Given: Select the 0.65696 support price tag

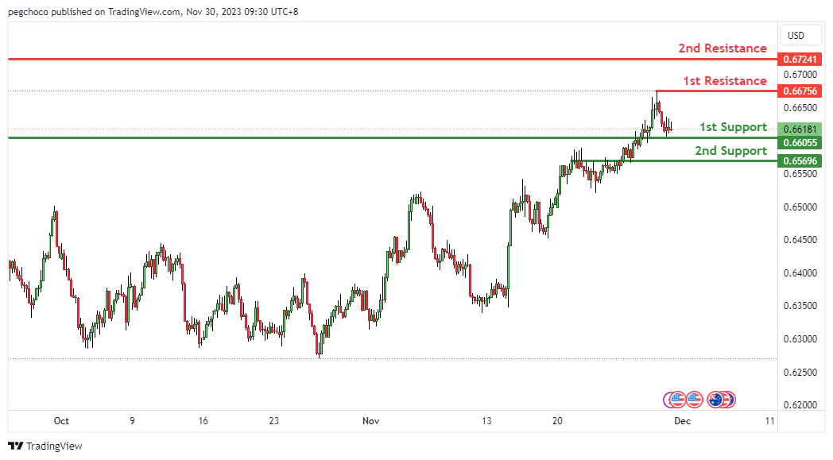Looking at the screenshot, I should coord(800,160).
